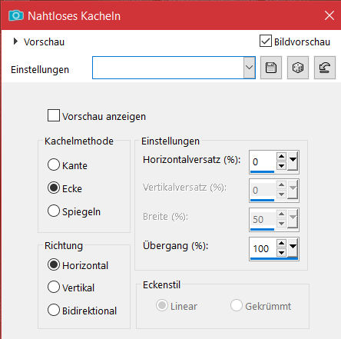Toggle the Bildvorschau checkbox

coord(266,42)
